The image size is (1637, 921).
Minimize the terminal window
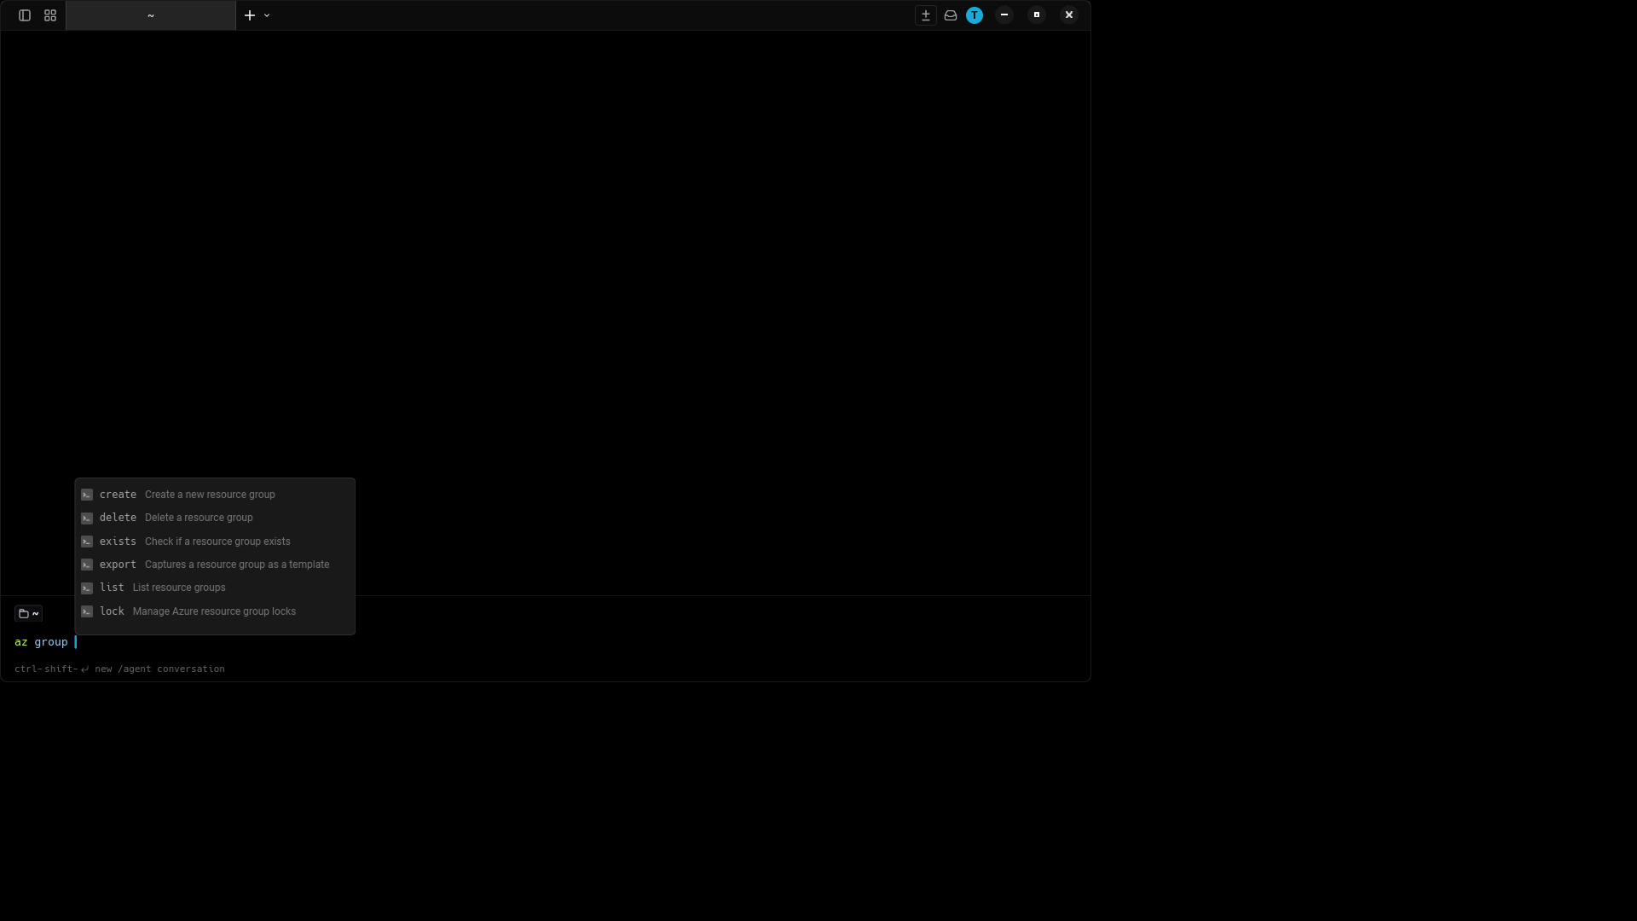1004,14
